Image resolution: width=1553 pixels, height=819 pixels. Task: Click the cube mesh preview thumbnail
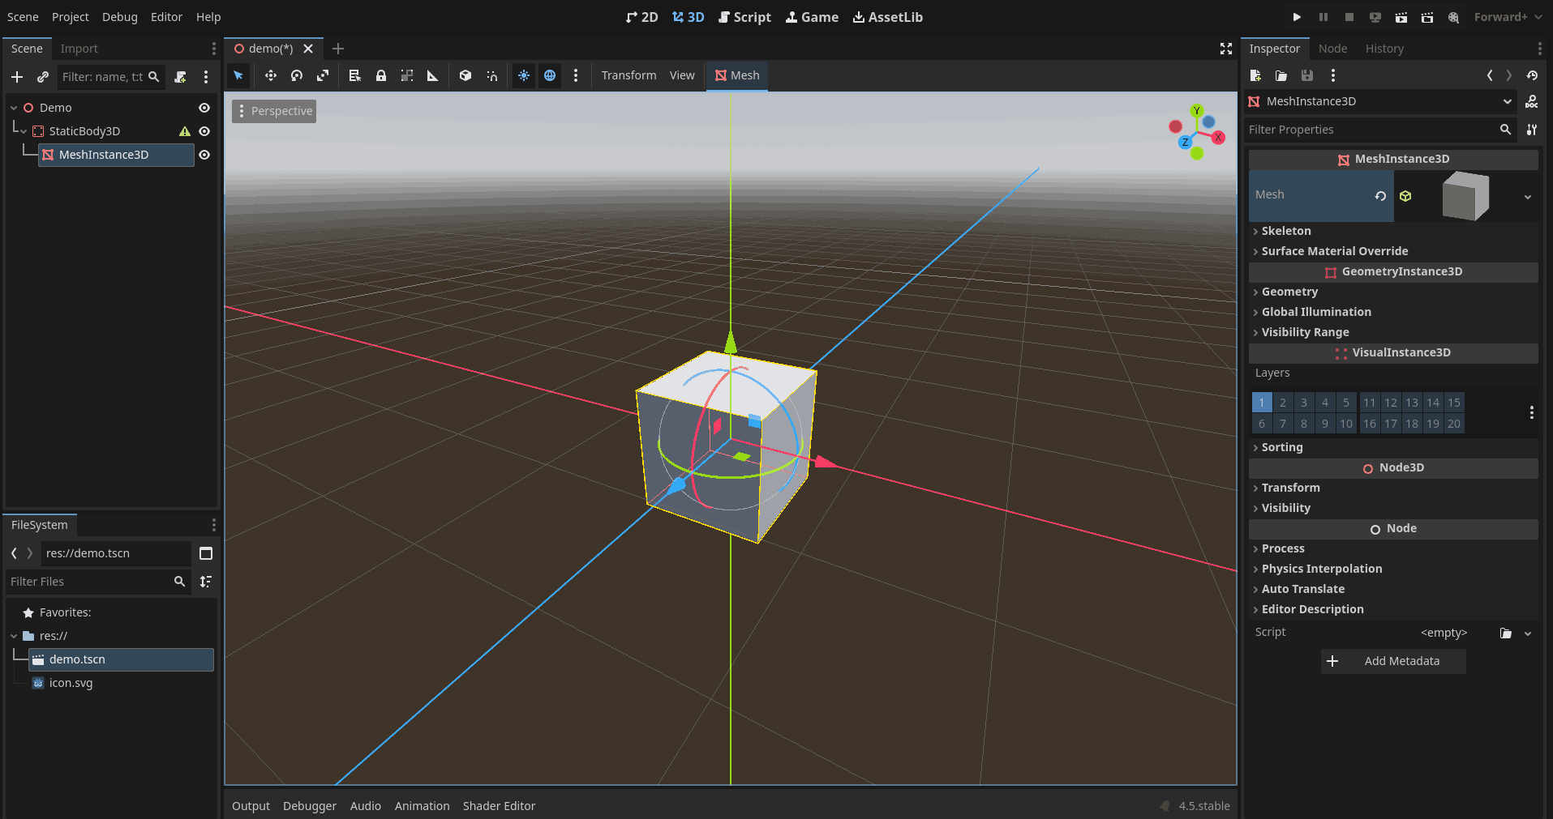coord(1465,195)
